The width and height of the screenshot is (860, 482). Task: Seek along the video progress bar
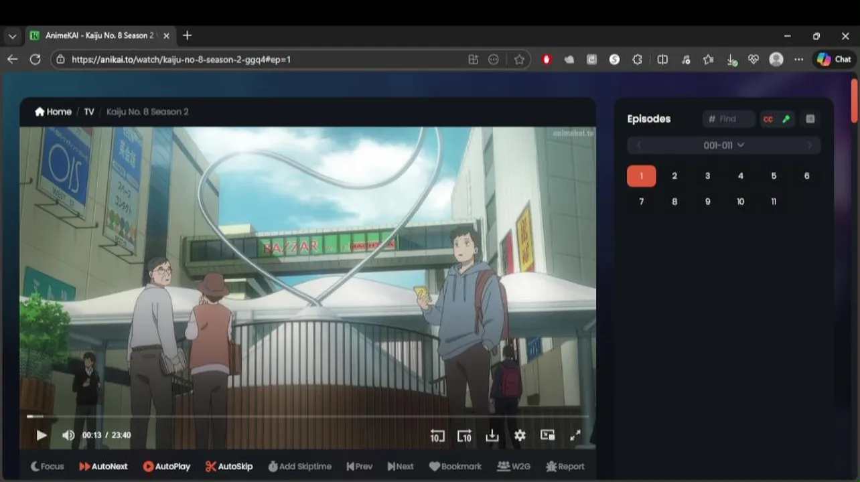[x=308, y=416]
